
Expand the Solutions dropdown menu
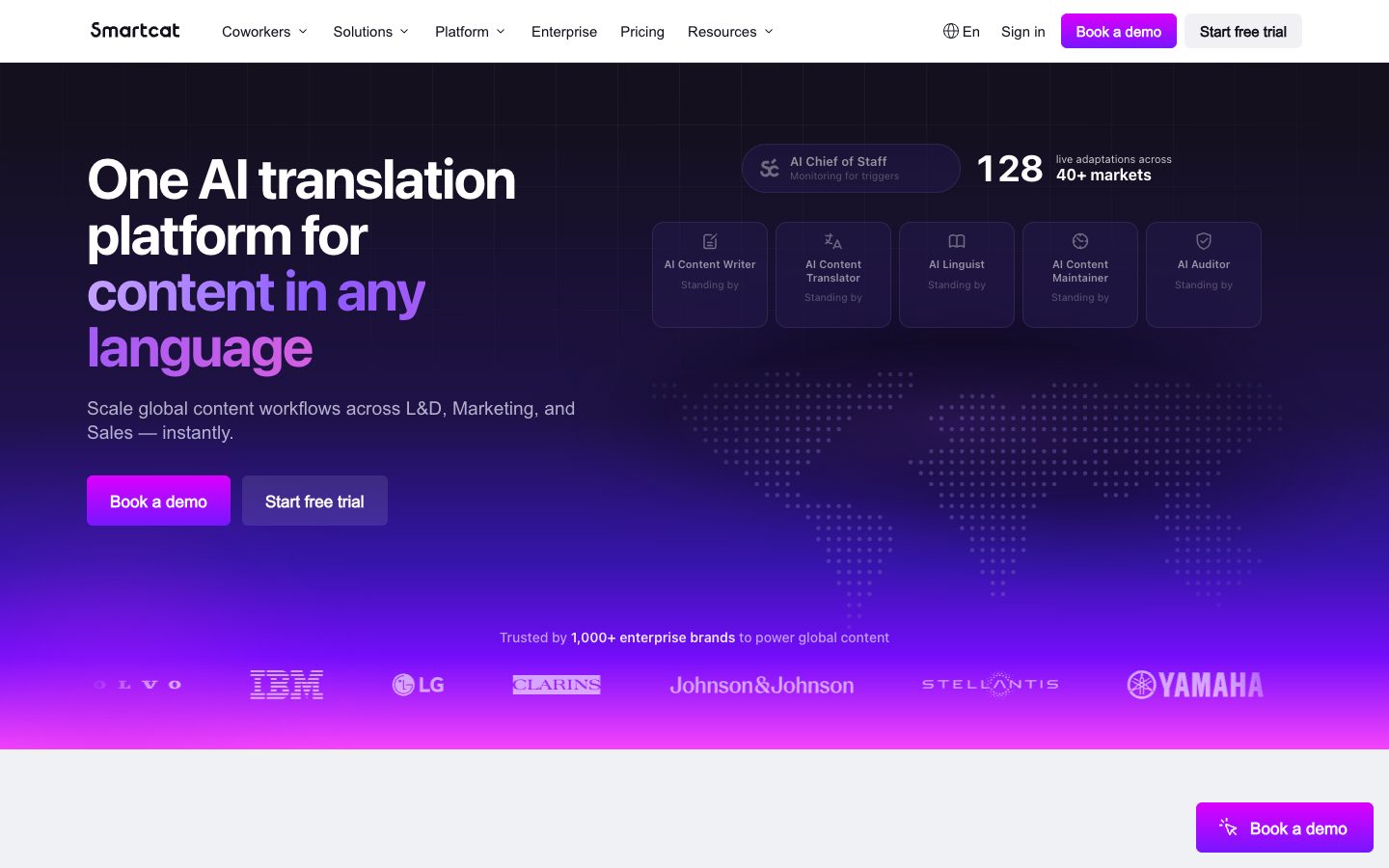[371, 32]
